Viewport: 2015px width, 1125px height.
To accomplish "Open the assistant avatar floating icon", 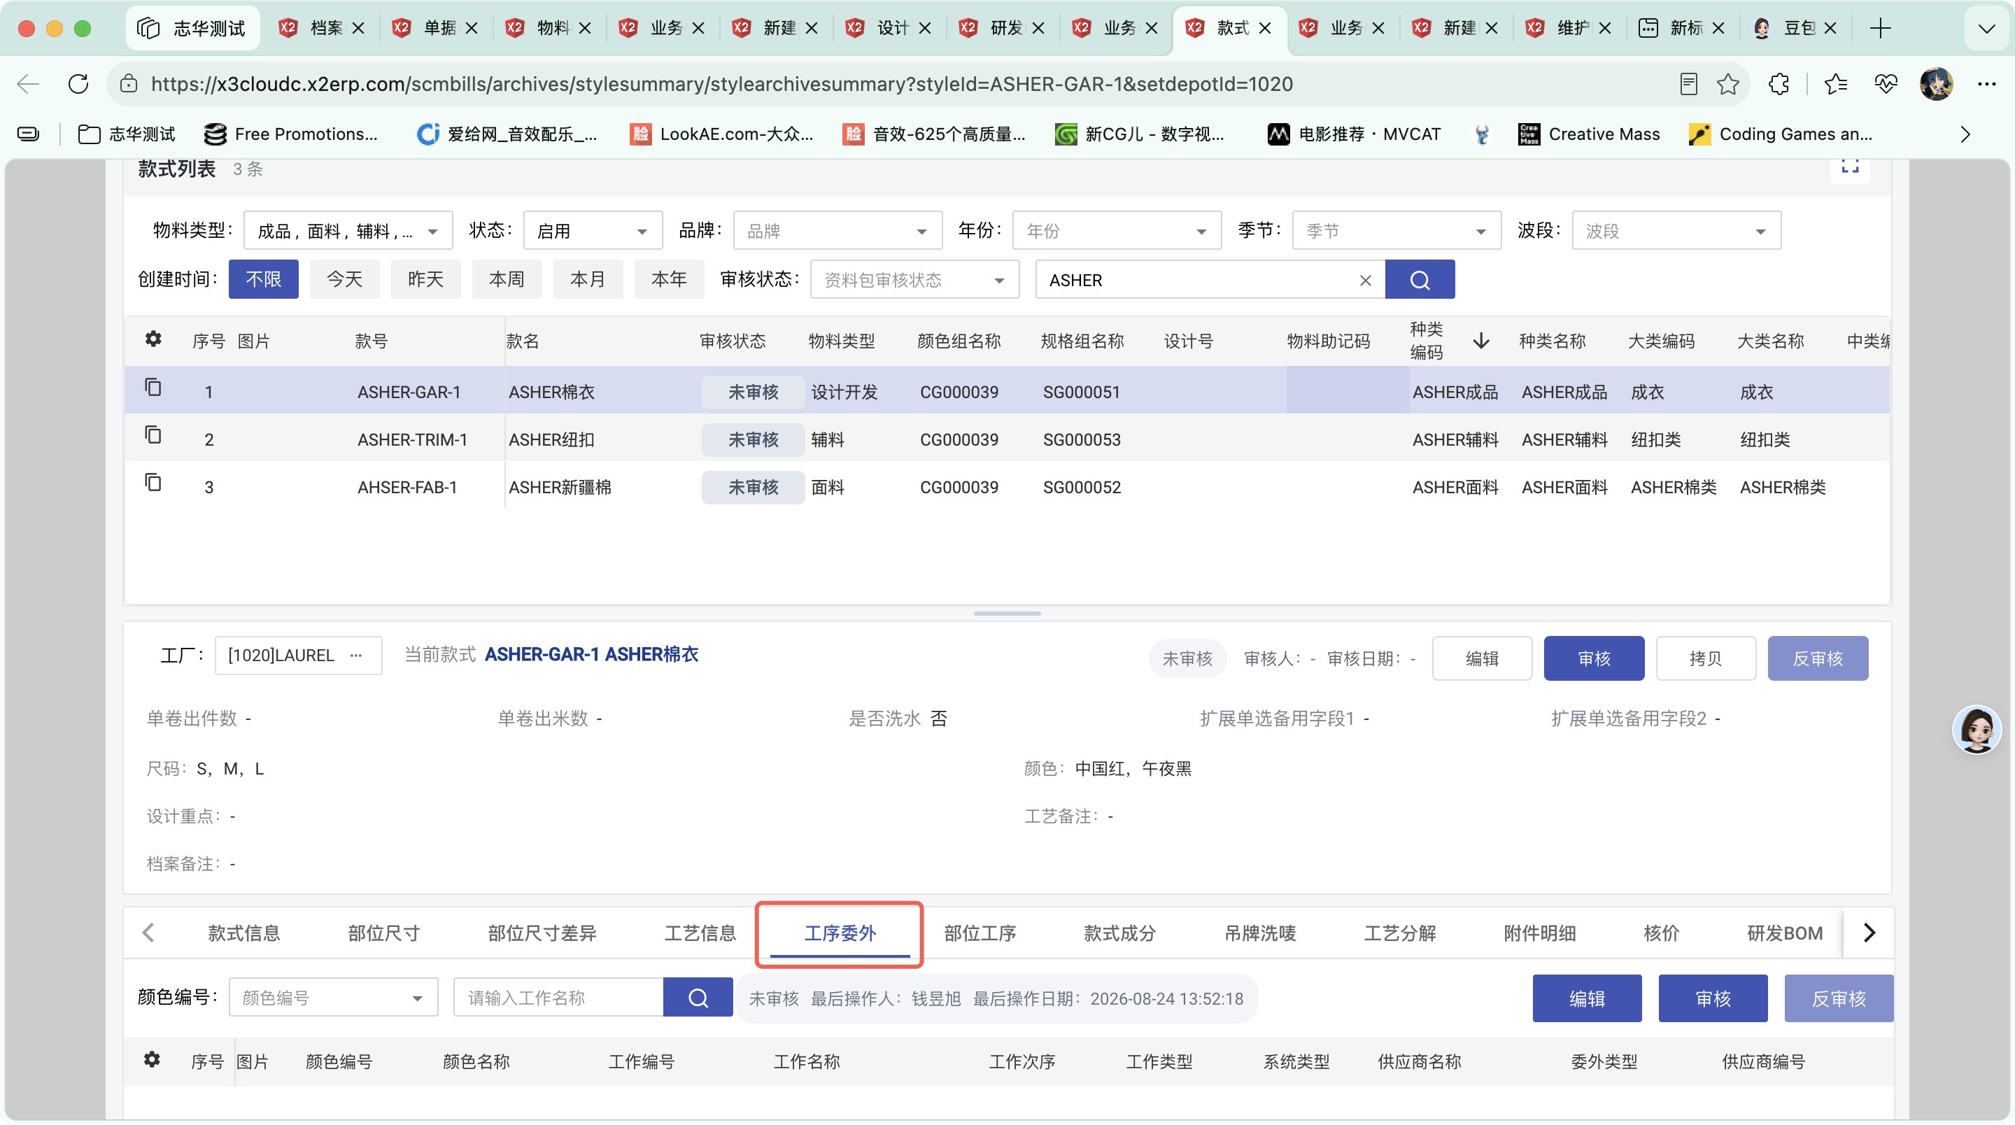I will [x=1977, y=729].
